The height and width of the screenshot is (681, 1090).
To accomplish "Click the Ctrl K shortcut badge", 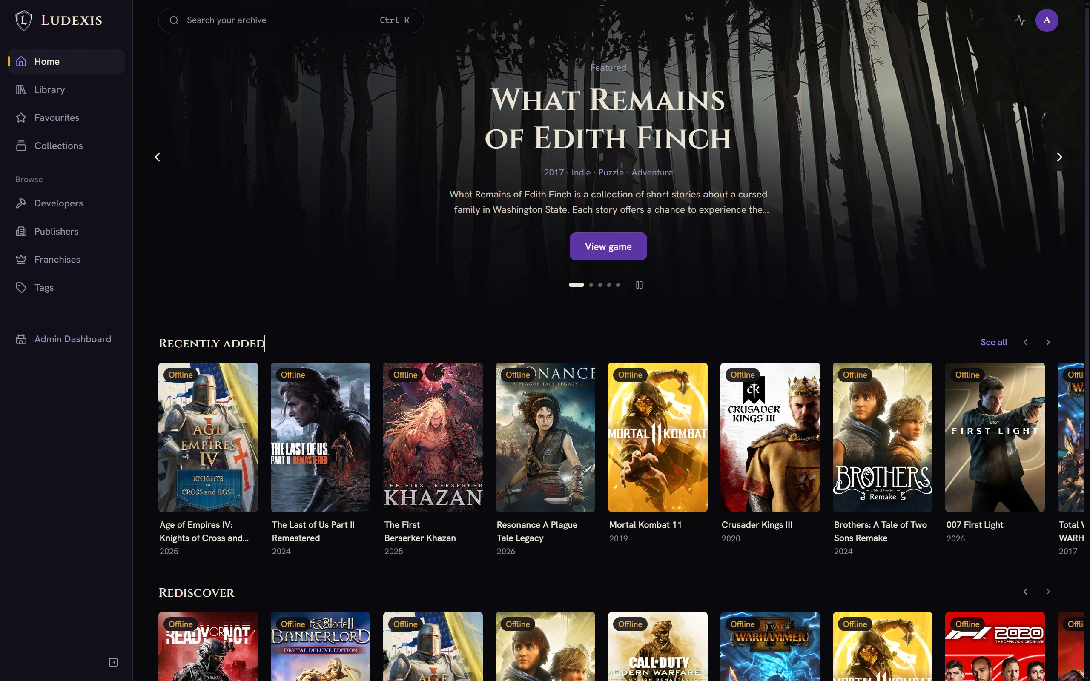I will pyautogui.click(x=394, y=20).
